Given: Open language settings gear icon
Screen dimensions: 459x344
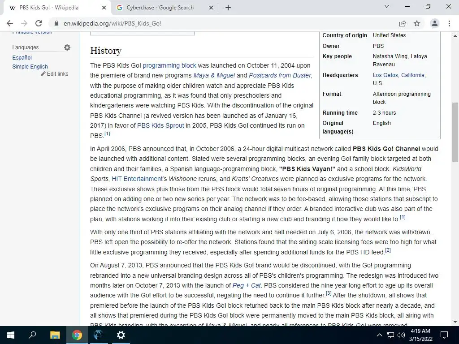Looking at the screenshot, I should click(x=67, y=47).
